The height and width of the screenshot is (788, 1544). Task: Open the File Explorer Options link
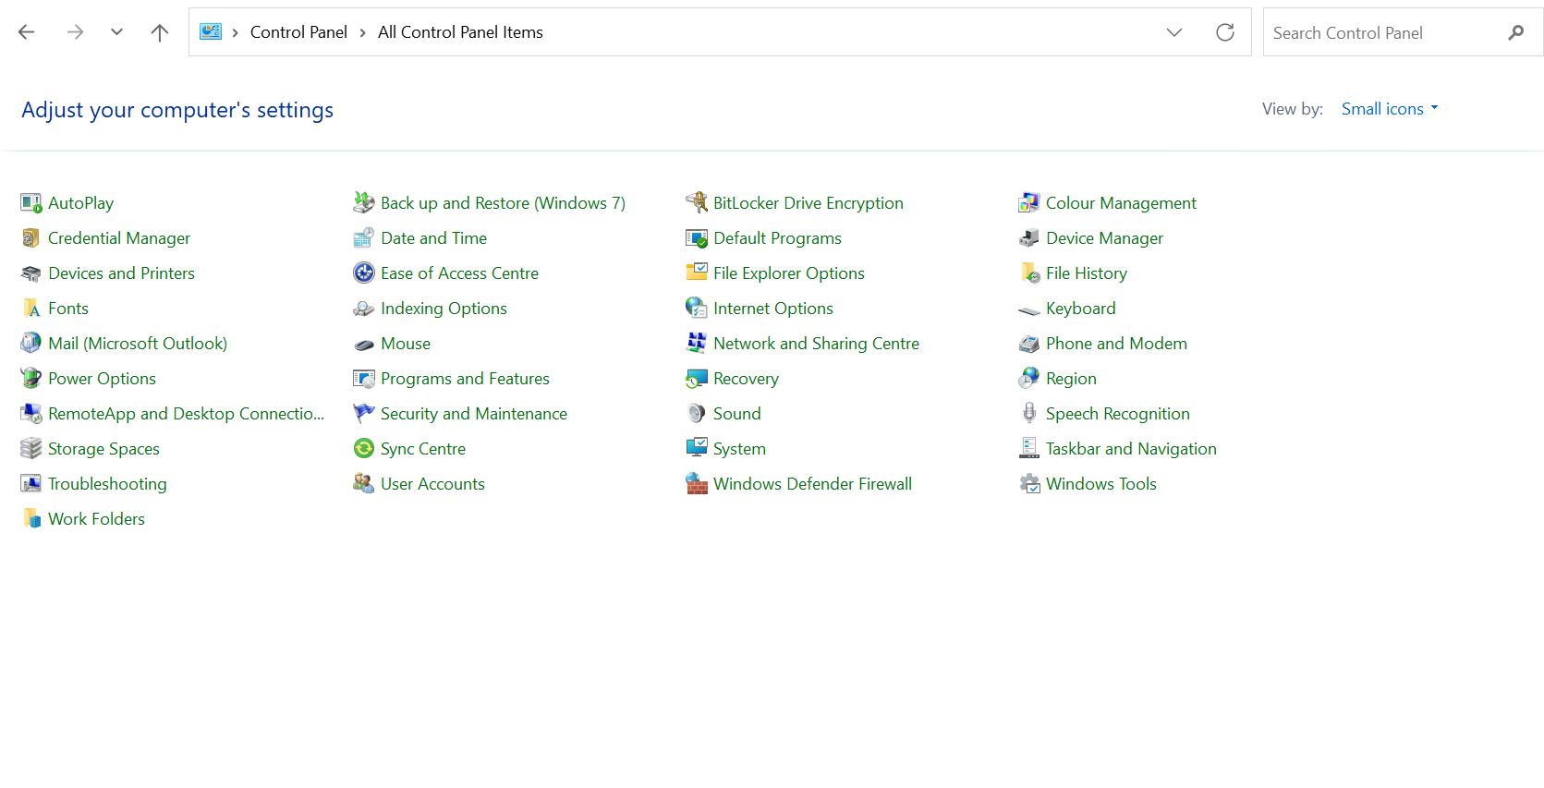click(789, 273)
